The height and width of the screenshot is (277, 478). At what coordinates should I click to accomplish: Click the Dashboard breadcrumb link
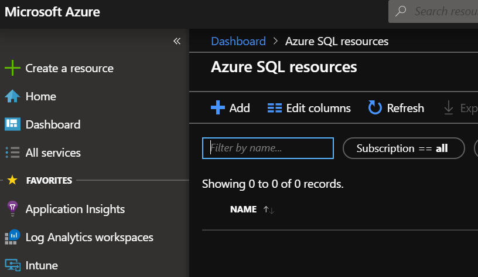click(238, 41)
